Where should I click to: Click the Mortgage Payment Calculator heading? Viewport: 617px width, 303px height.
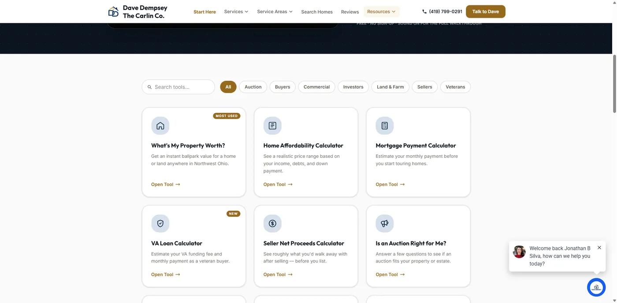[x=416, y=146]
